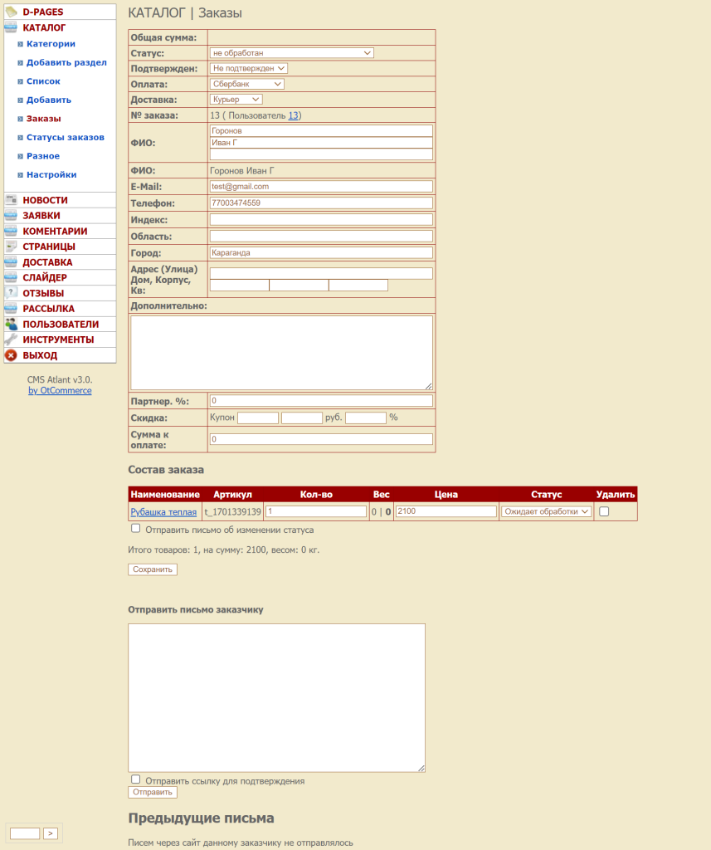This screenshot has width=711, height=850.
Task: Click bullet icon beside Статусы заказов
Action: [20, 138]
